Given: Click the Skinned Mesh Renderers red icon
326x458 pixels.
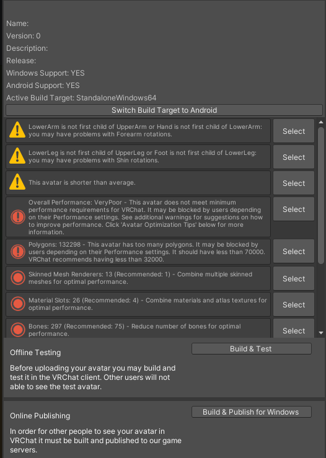Looking at the screenshot, I should pos(18,278).
